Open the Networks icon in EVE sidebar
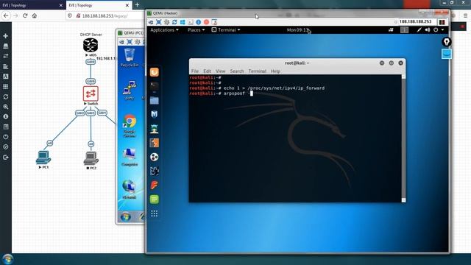This screenshot has height=265, width=471. pyautogui.click(x=5, y=56)
